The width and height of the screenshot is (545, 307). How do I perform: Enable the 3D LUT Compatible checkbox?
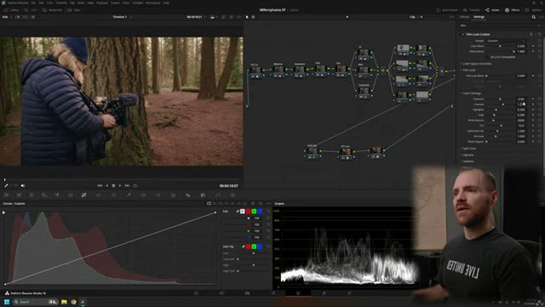[487, 57]
